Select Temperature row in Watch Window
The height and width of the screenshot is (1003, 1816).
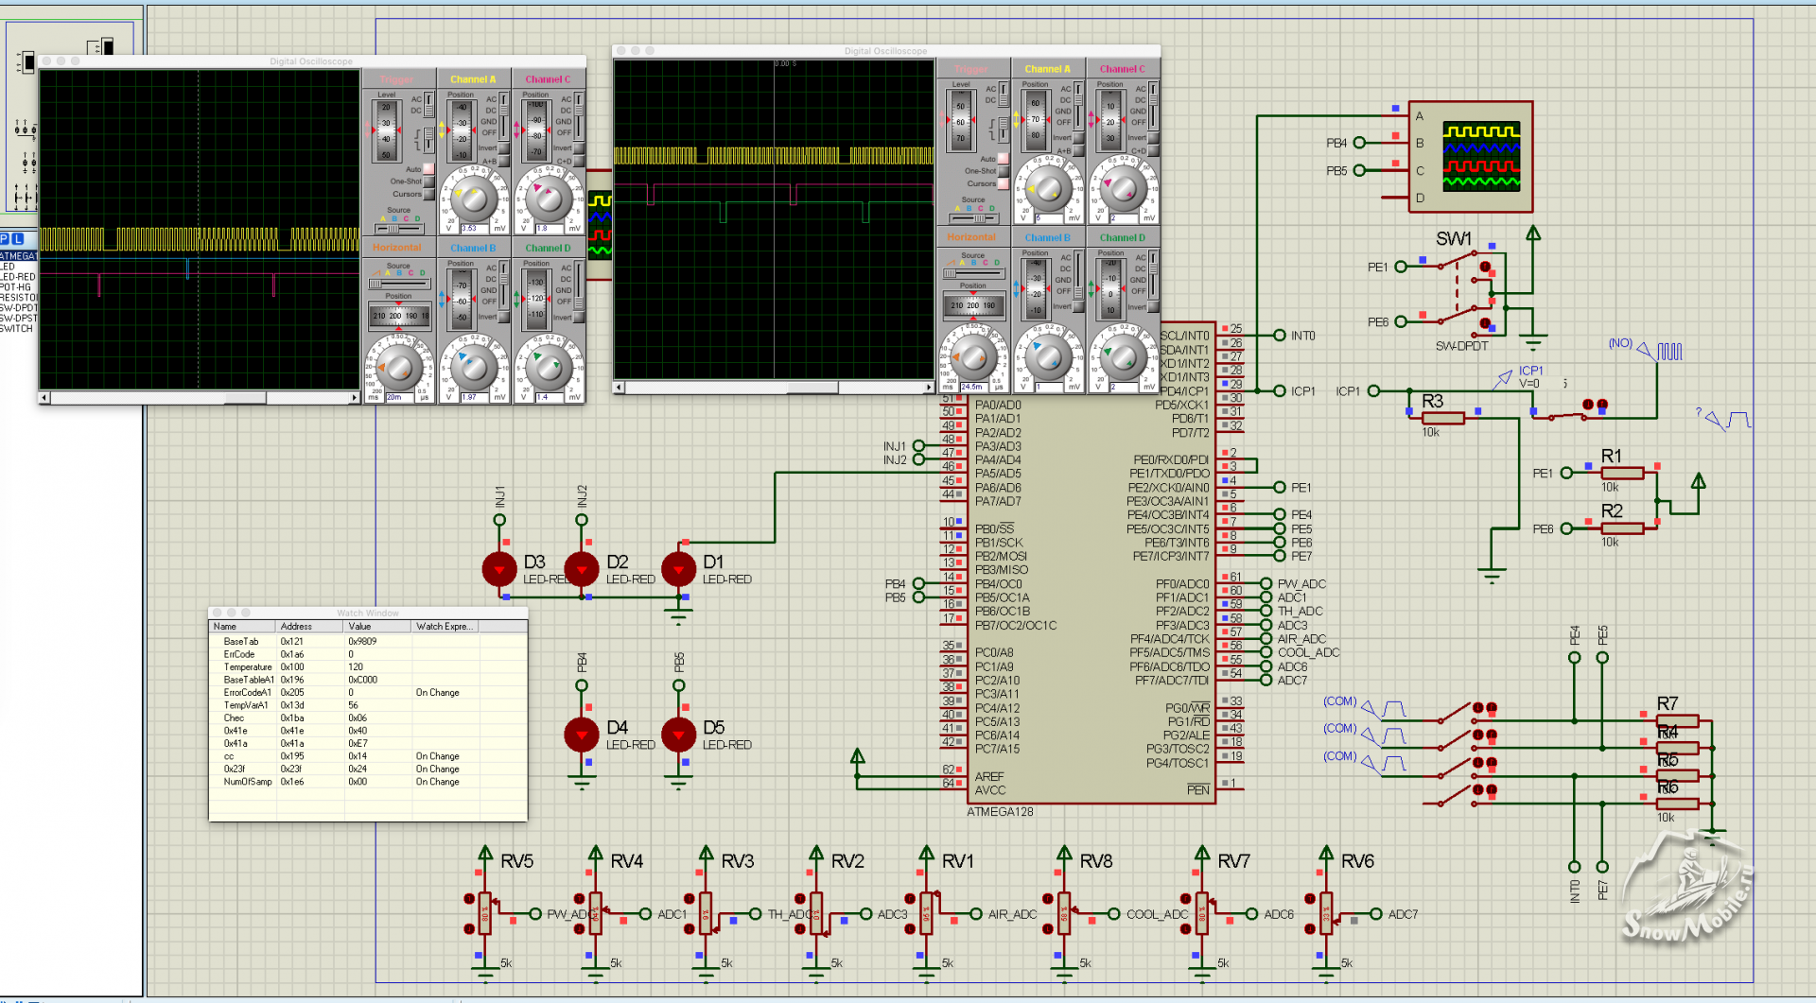368,667
